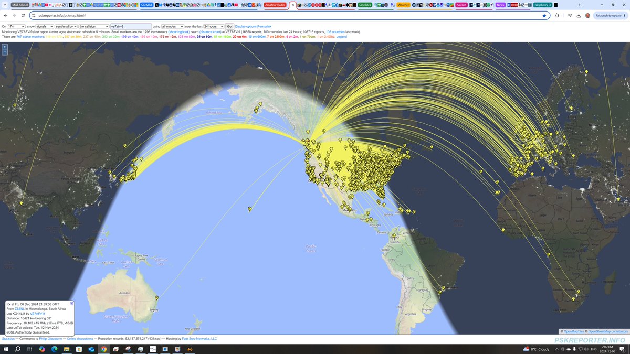The height and width of the screenshot is (354, 630).
Task: Open the Display options link
Action: [x=246, y=26]
